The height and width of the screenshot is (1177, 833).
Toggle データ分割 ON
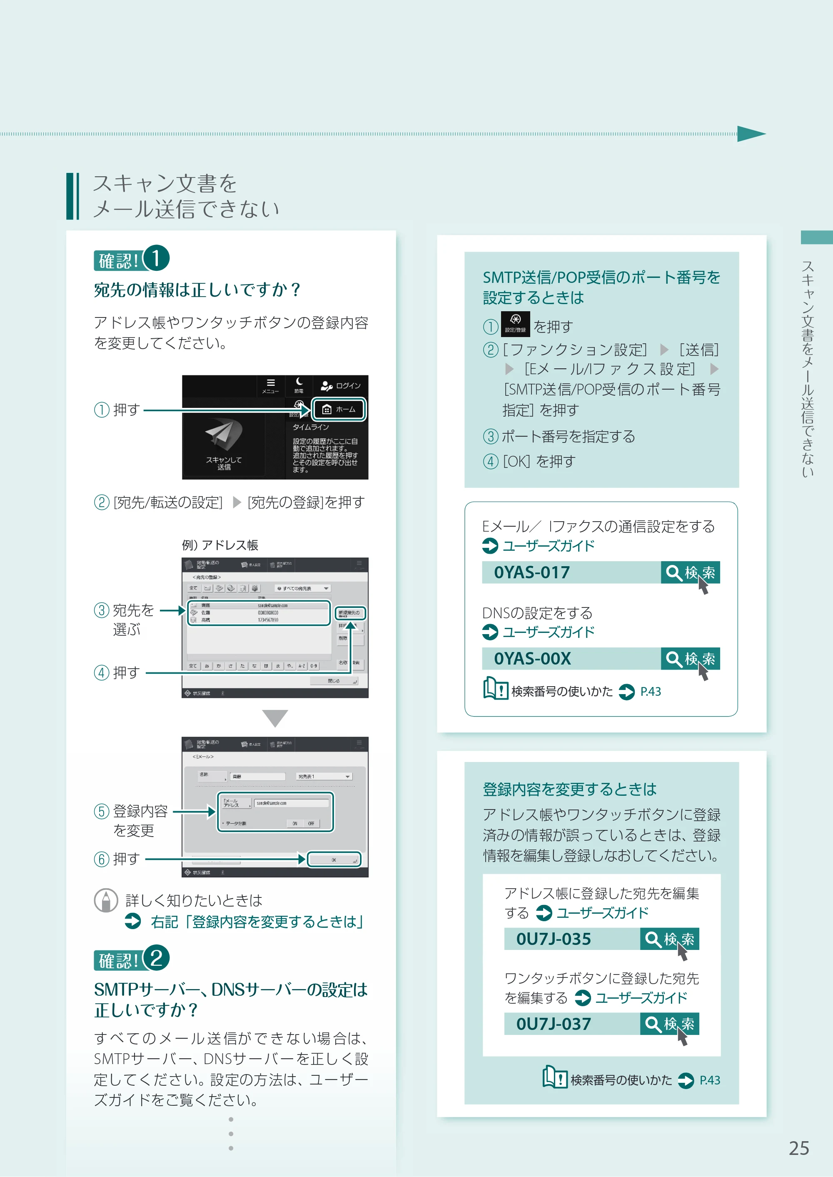coord(295,824)
